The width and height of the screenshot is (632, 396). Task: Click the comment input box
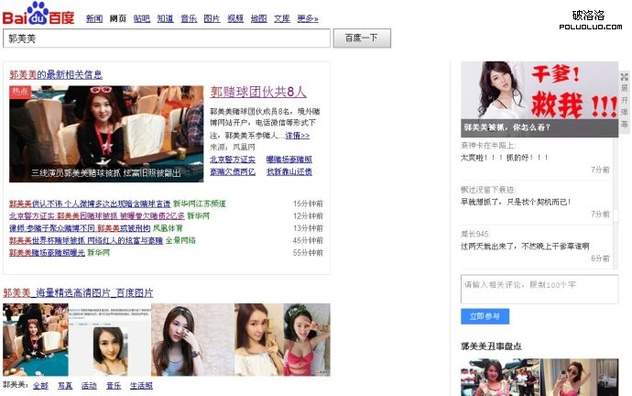(x=539, y=288)
